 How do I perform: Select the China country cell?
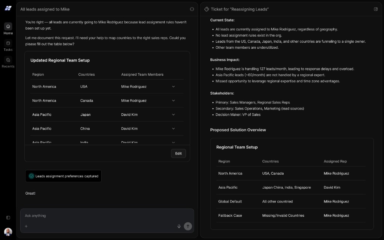pos(85,129)
